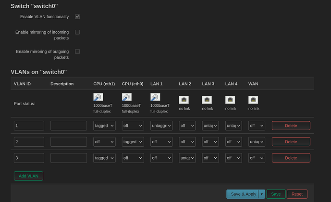Open VLAN 1 LAN 2 dropdown

[187, 126]
